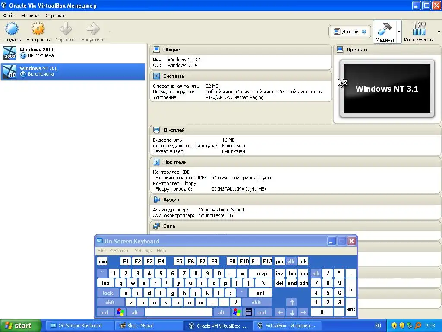Click the Детали button

coord(350,32)
